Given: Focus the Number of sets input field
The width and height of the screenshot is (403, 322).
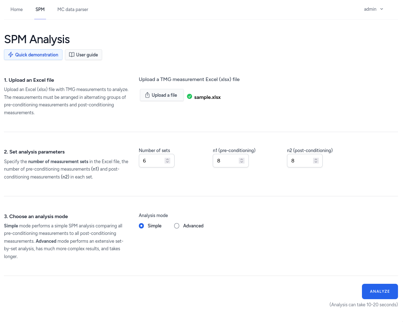Looking at the screenshot, I should tap(152, 161).
